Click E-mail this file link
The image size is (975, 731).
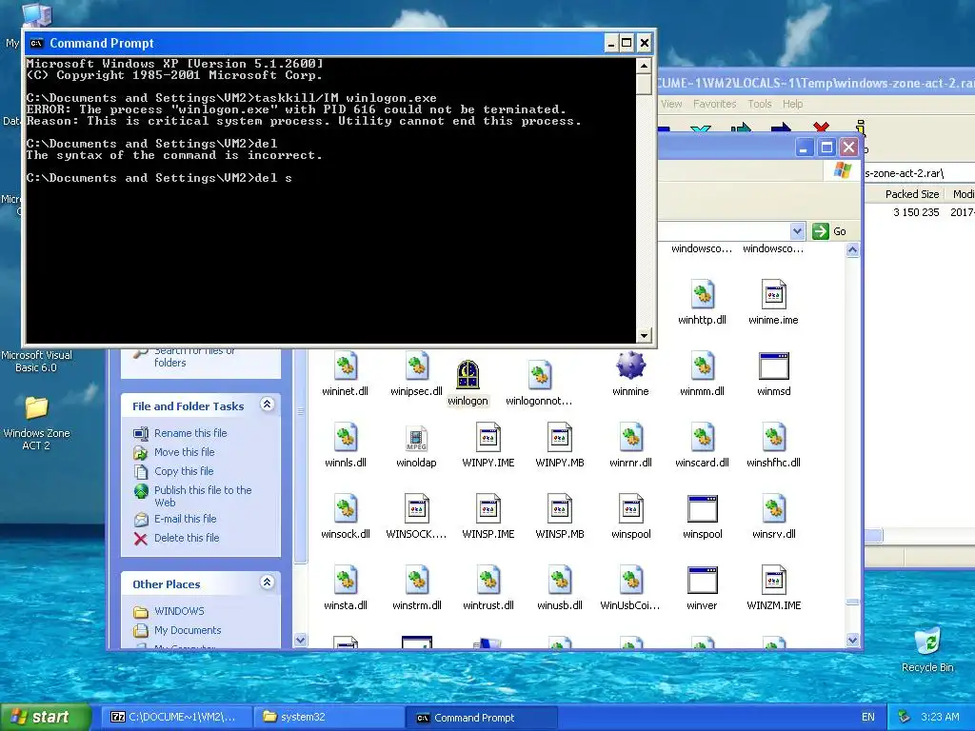coord(186,519)
